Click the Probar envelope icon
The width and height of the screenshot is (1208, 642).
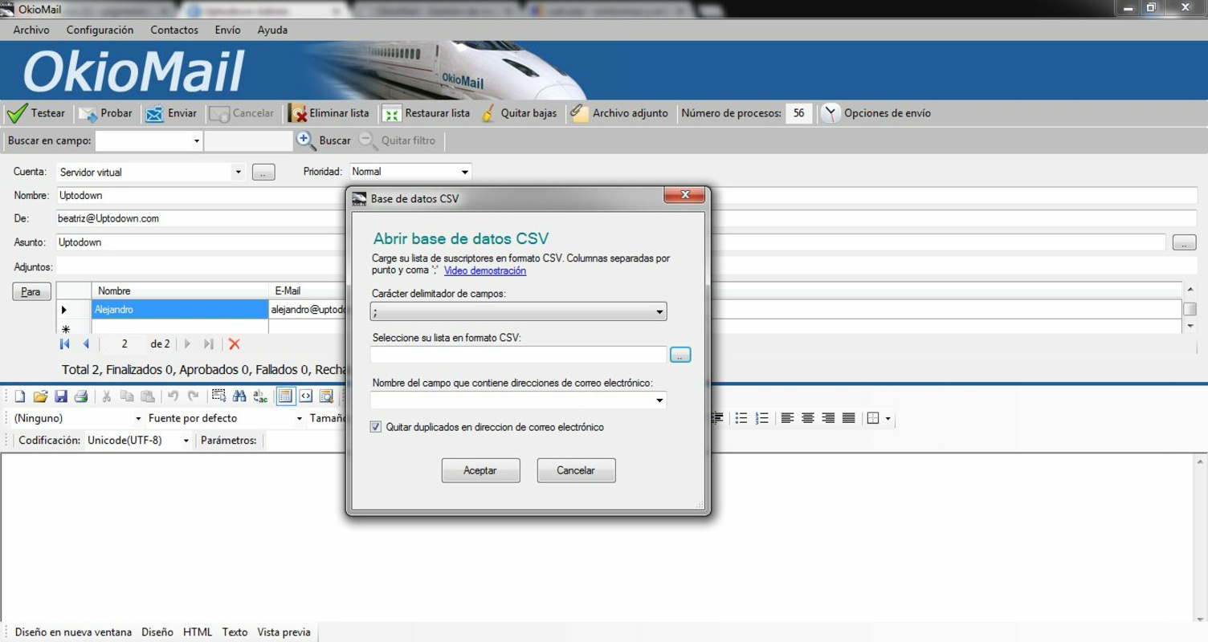point(88,114)
